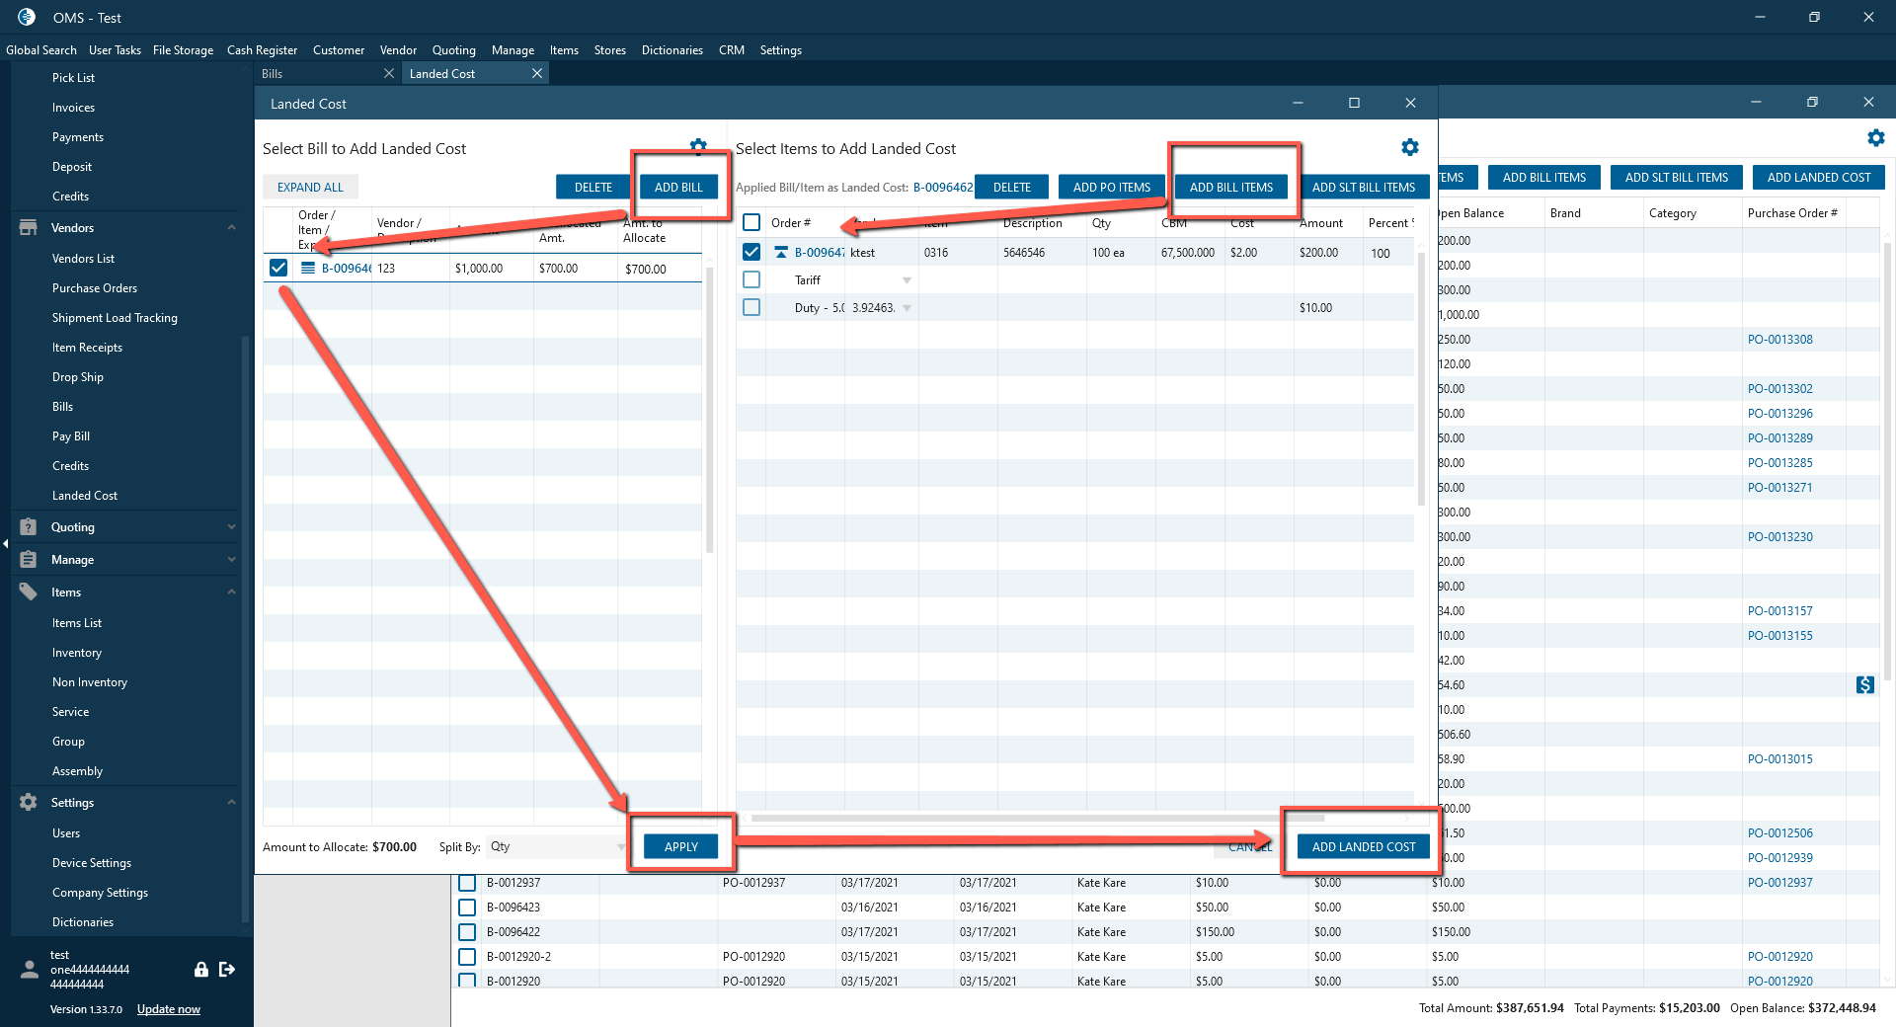Click the EXPAND ALL button
Screen dimensions: 1896x1027
pos(310,187)
